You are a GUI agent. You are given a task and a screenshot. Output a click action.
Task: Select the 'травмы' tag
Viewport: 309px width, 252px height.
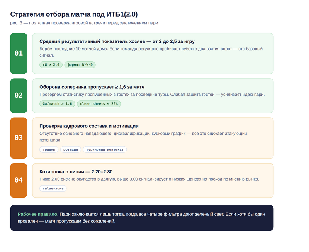click(49, 149)
